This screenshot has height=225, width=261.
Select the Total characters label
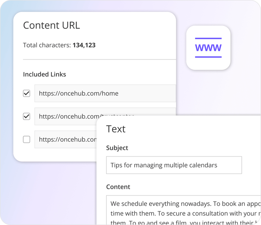click(47, 45)
